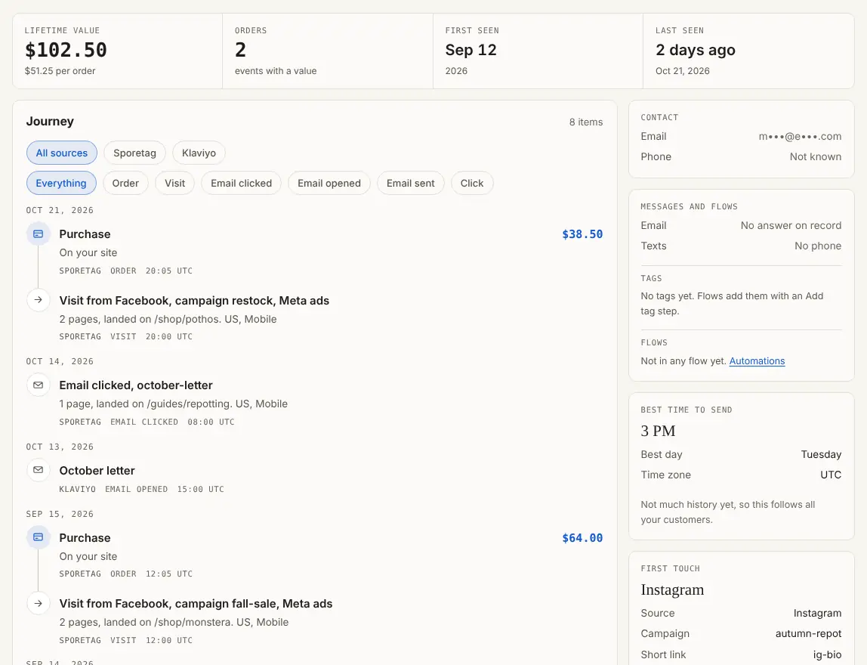Screen dimensions: 867x665
Task: Click the arrow icon for the campaign restock visit
Action: 39,300
